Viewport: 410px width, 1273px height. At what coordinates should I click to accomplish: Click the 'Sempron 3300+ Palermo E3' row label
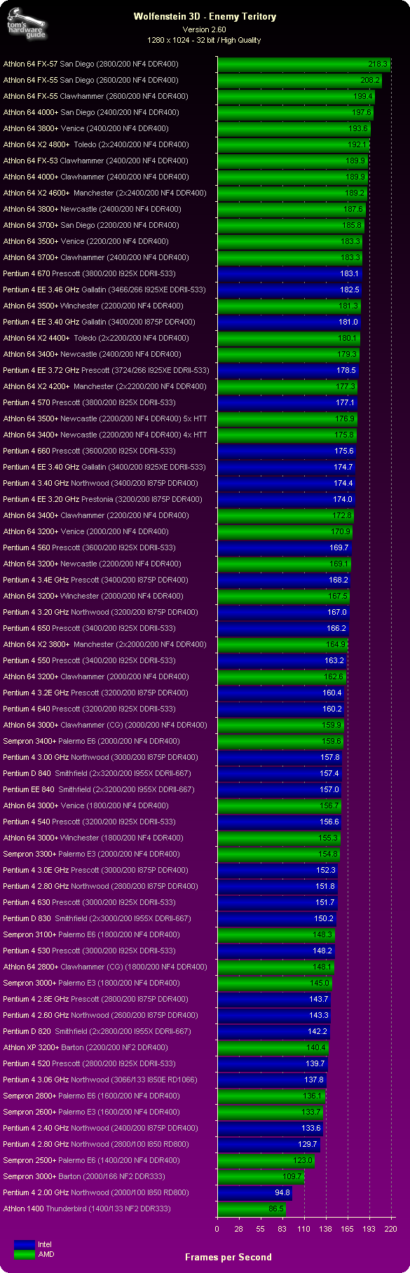pos(91,854)
